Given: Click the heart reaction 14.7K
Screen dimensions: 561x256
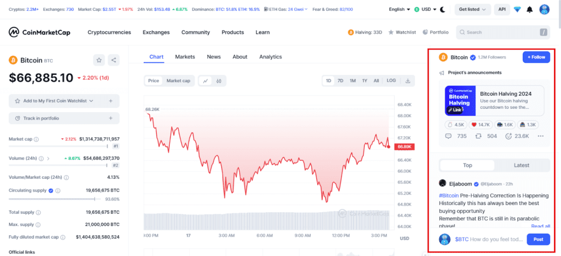Looking at the screenshot, I should coord(480,125).
